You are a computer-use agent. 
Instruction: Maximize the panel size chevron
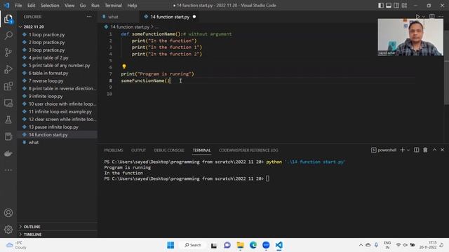tap(434, 150)
